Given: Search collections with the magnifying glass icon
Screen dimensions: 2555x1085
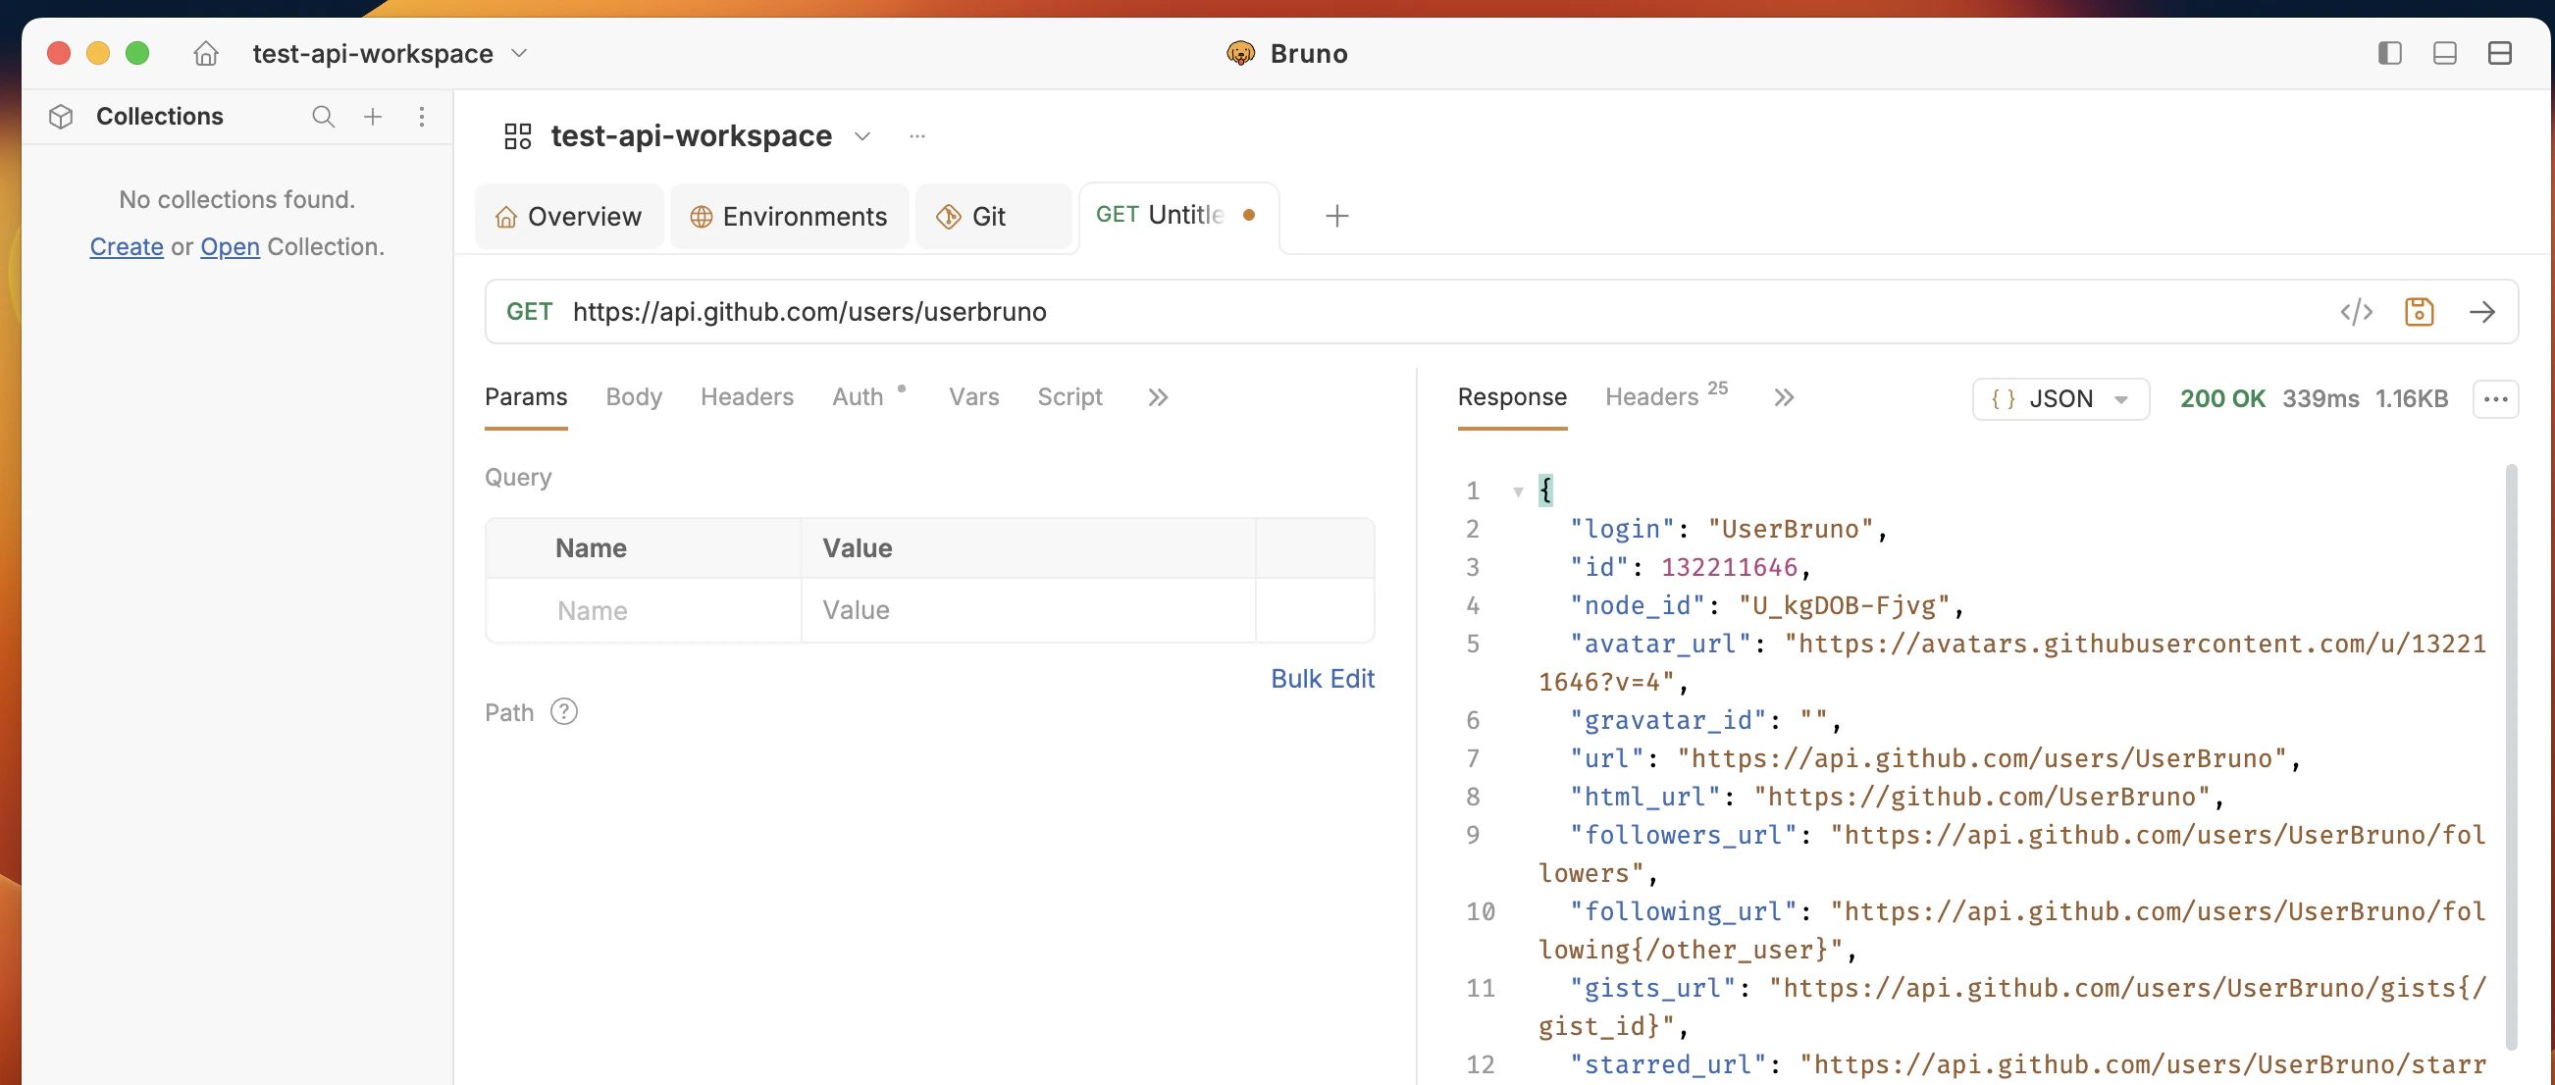Looking at the screenshot, I should 324,116.
